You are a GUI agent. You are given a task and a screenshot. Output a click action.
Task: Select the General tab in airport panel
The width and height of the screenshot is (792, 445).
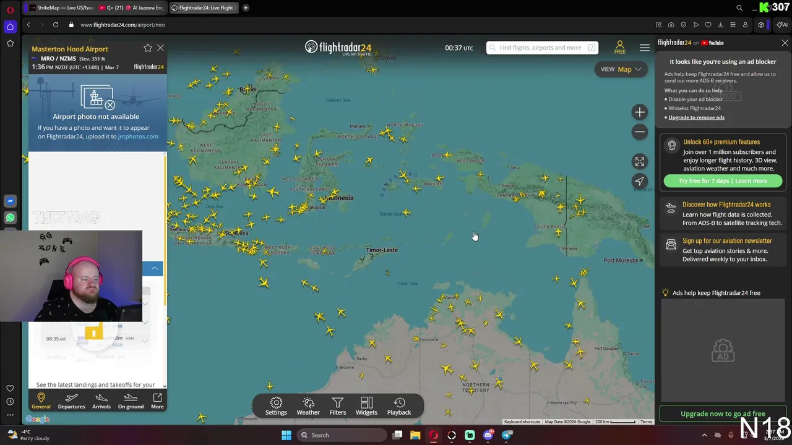pyautogui.click(x=41, y=400)
